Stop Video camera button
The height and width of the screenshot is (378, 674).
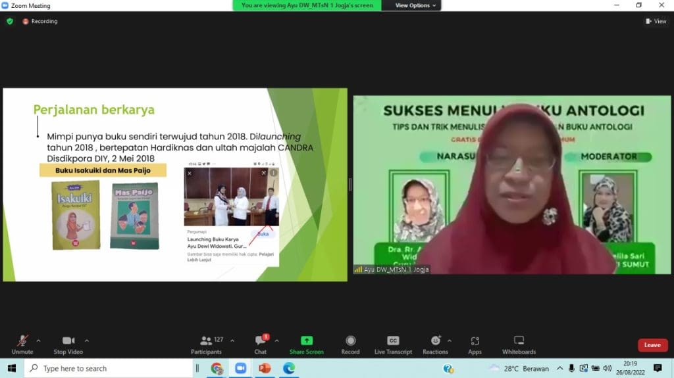click(68, 345)
